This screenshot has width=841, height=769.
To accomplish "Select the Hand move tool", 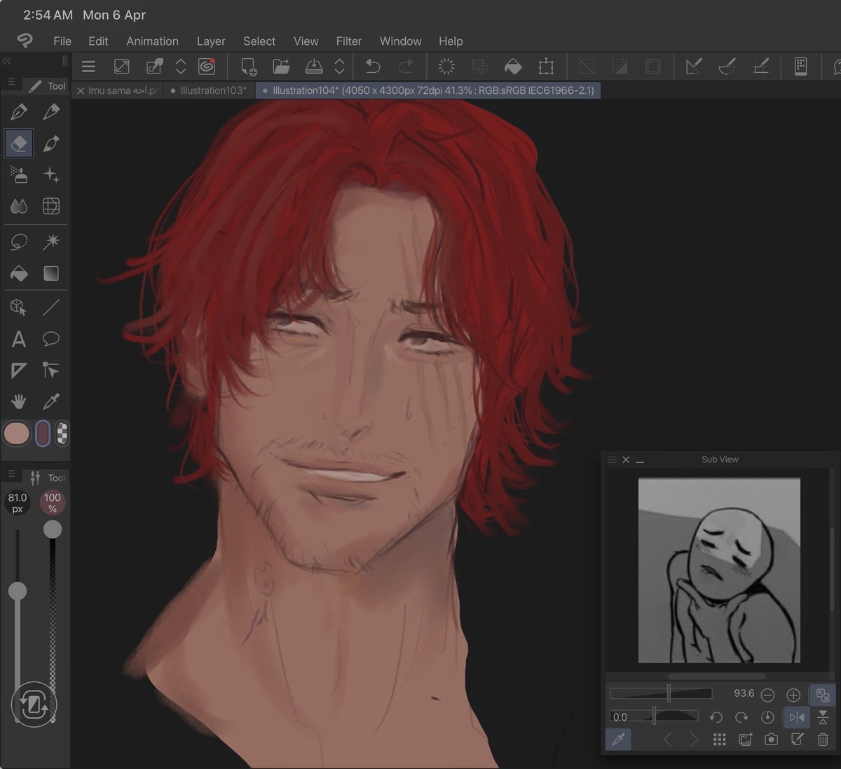I will (19, 402).
